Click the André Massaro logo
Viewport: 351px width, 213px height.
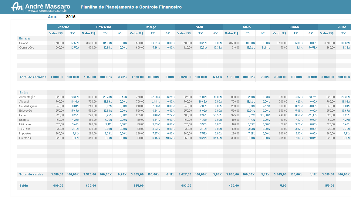41,7
